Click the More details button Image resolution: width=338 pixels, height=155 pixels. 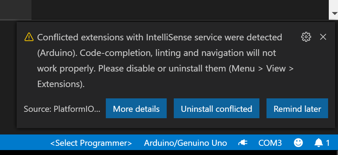point(136,108)
